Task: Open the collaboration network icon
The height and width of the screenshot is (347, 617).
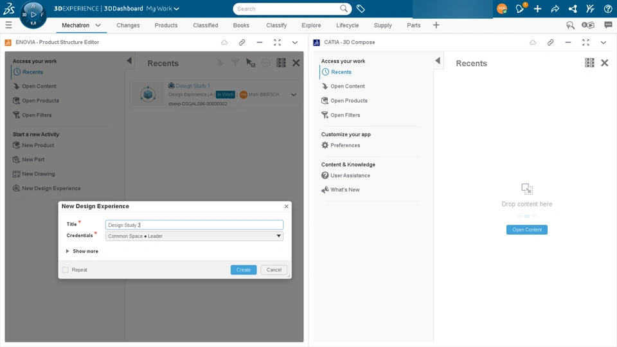Action: (573, 8)
